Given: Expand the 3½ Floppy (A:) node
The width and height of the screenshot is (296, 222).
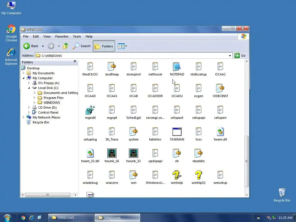Looking at the screenshot, I should (x=29, y=83).
